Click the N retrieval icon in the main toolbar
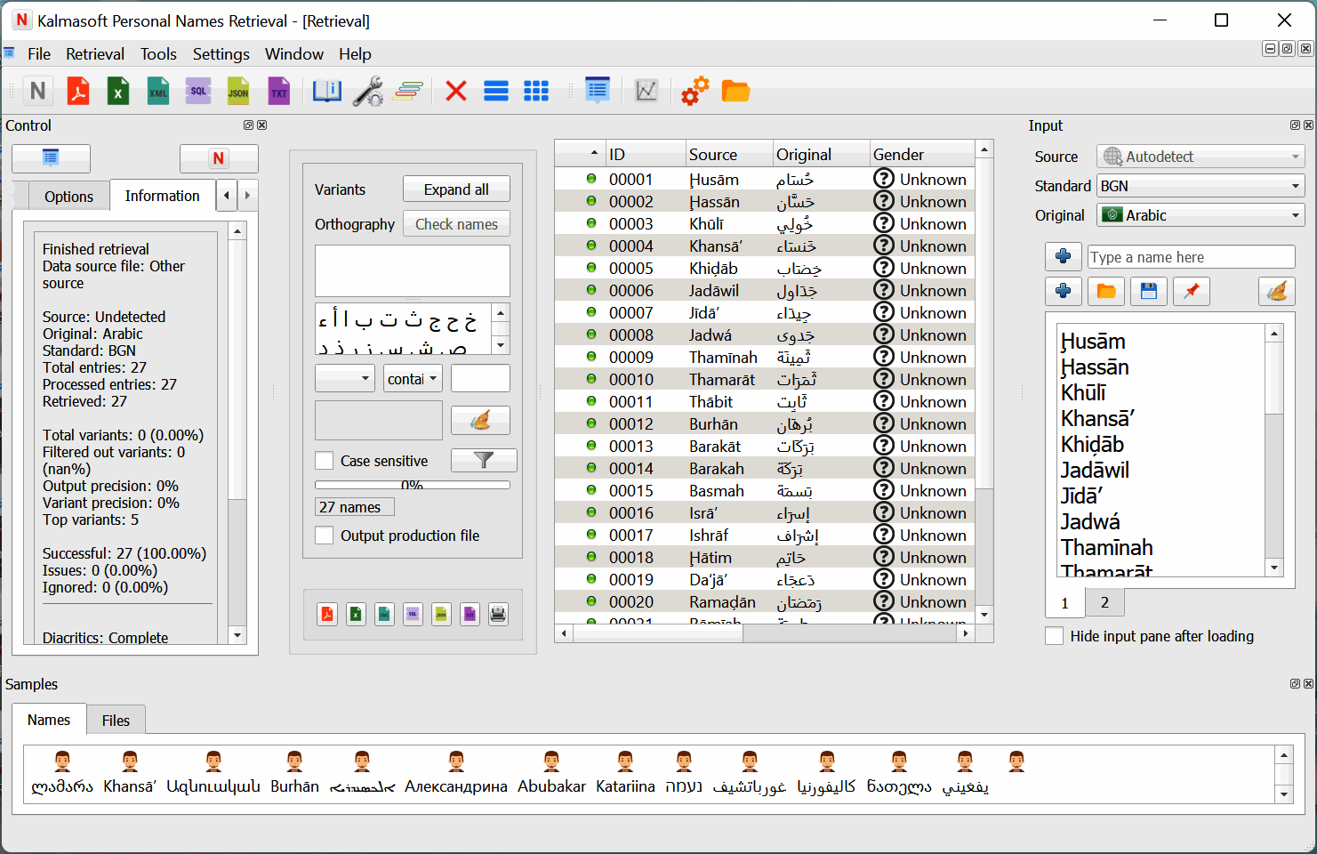Screen dimensions: 1317x854 tap(37, 91)
